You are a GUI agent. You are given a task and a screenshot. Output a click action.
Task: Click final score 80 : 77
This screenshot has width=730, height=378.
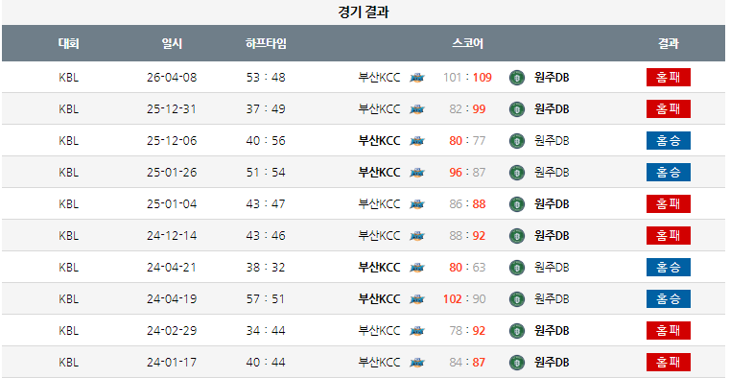[x=467, y=141]
